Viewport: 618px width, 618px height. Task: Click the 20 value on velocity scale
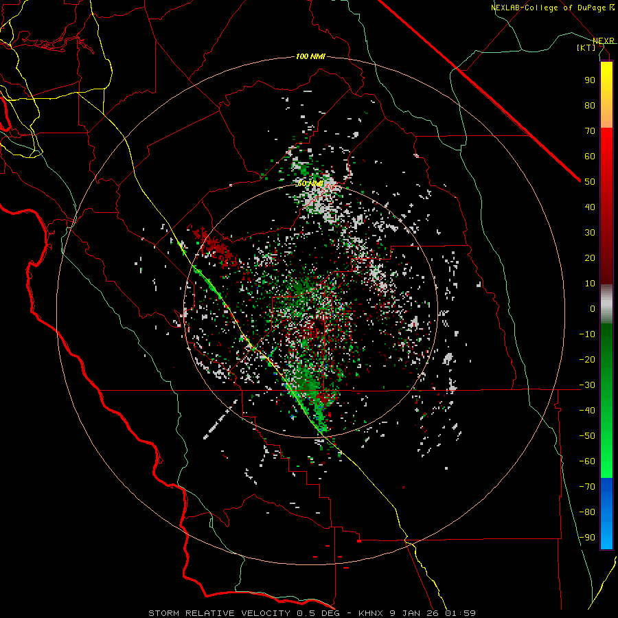(590, 257)
